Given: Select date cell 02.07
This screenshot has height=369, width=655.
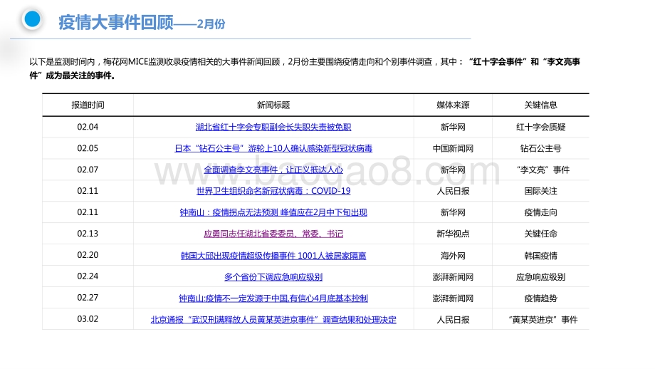Looking at the screenshot, I should pyautogui.click(x=88, y=170).
